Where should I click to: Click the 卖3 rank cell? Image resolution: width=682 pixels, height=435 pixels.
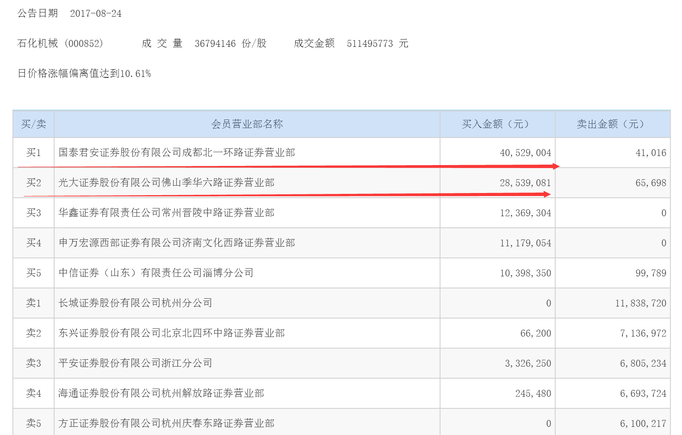pyautogui.click(x=34, y=363)
